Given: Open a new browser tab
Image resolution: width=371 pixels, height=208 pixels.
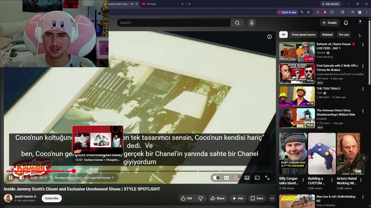Looking at the screenshot, I should pyautogui.click(x=189, y=4).
